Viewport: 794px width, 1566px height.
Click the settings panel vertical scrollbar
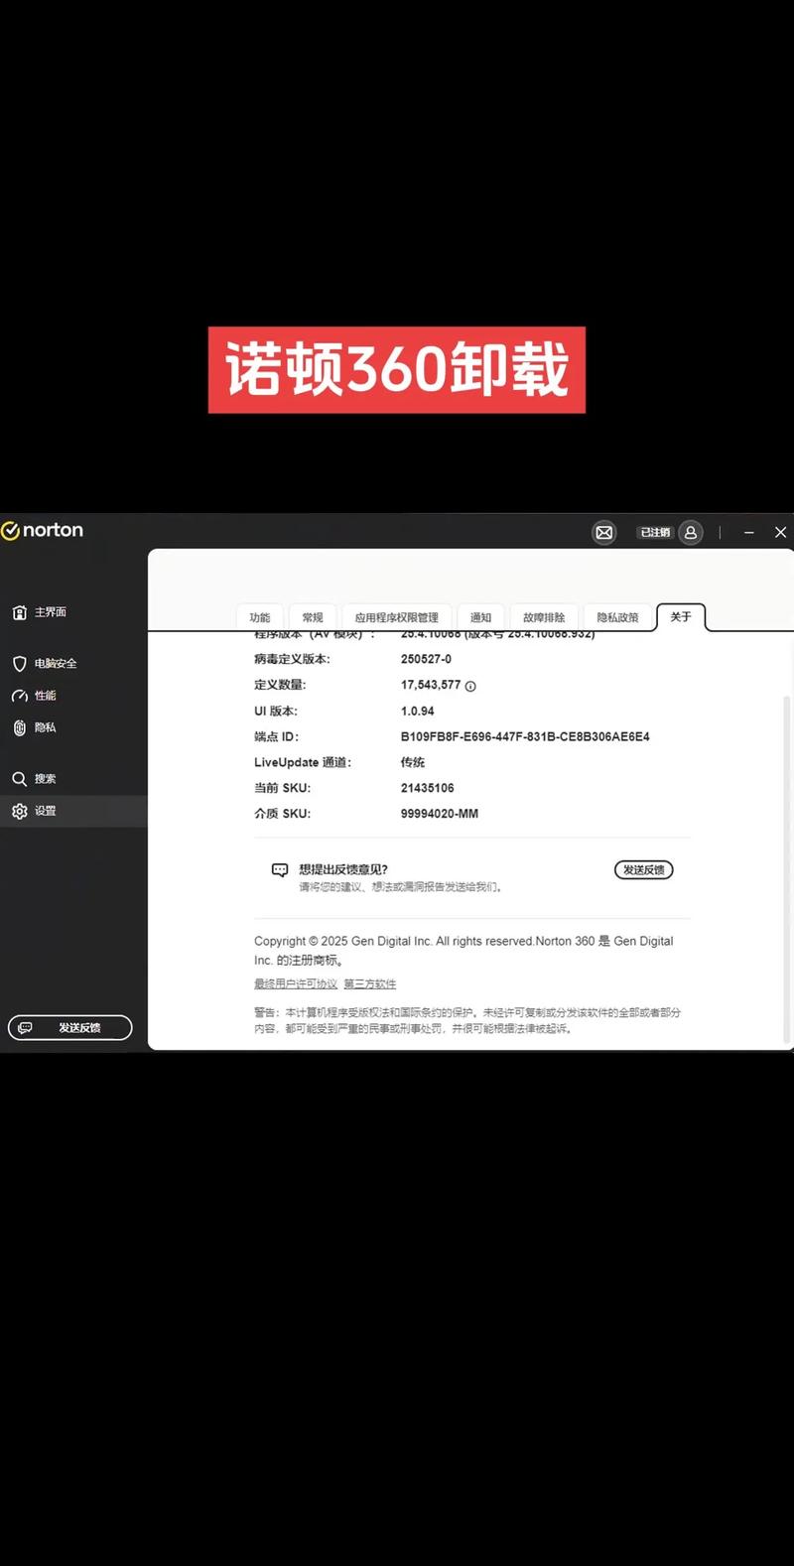[x=788, y=868]
